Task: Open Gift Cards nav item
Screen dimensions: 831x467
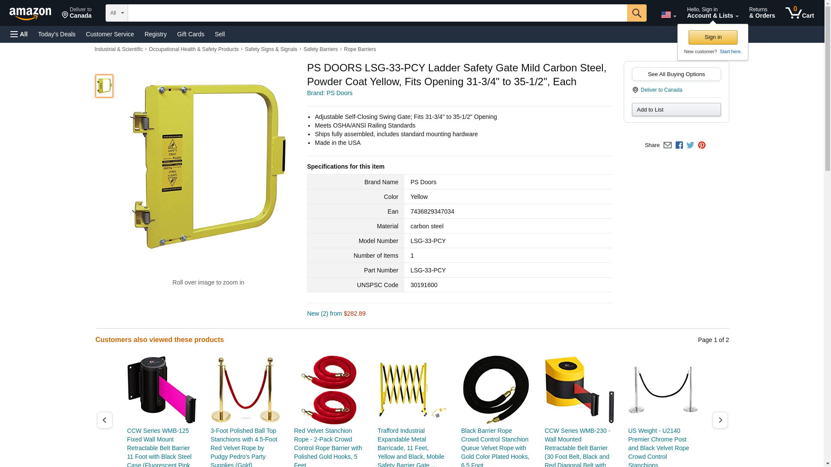Action: coord(190,34)
